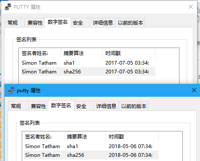Switch to 兼容性 tab in upper window
This screenshot has width=200, height=161.
[35, 23]
